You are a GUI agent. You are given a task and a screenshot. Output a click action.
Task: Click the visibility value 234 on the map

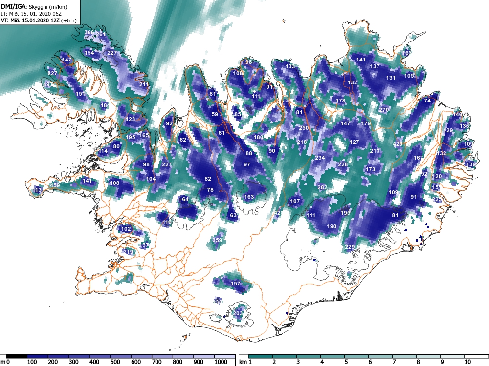coord(320,158)
